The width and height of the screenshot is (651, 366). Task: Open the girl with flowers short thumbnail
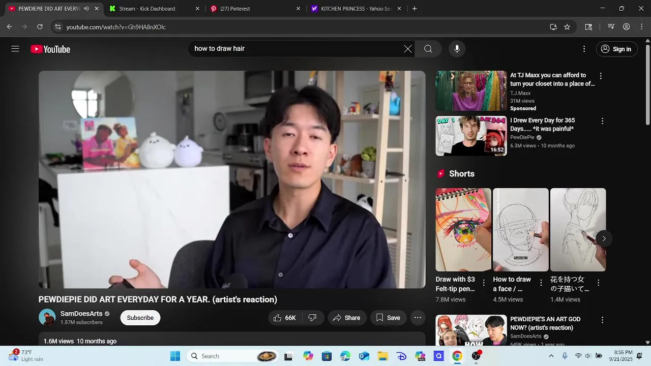[578, 230]
